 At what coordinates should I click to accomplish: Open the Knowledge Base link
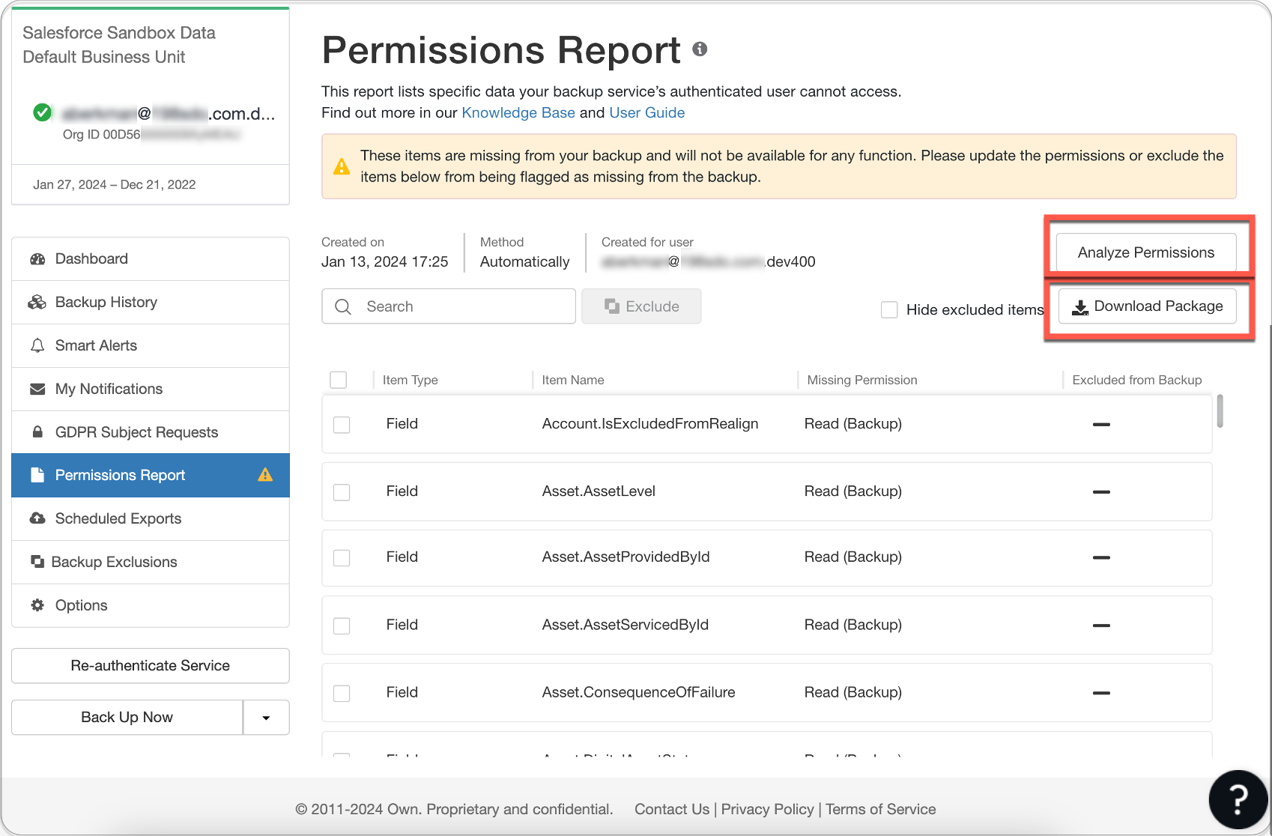click(x=518, y=112)
